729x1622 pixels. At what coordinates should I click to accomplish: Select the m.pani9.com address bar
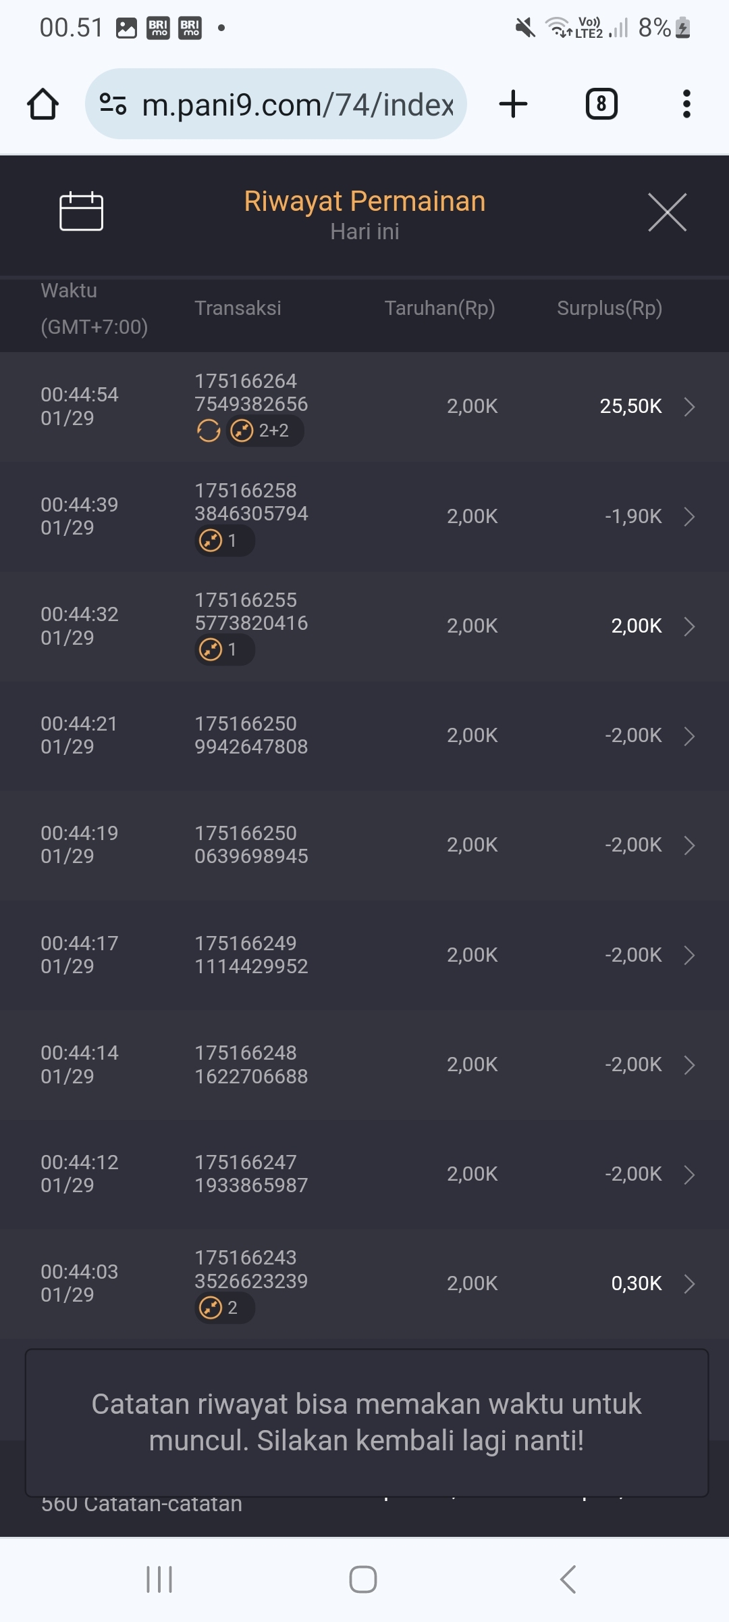pyautogui.click(x=297, y=105)
